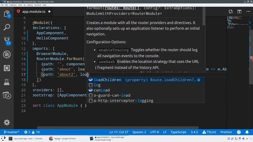Open the translation/i18n view icon in activity bar
Image resolution: width=253 pixels, height=142 pixels.
pyautogui.click(x=7, y=95)
